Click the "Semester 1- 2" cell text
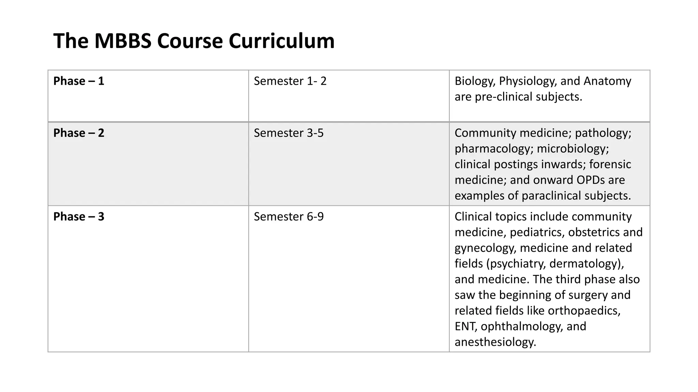The image size is (698, 392). (x=290, y=81)
